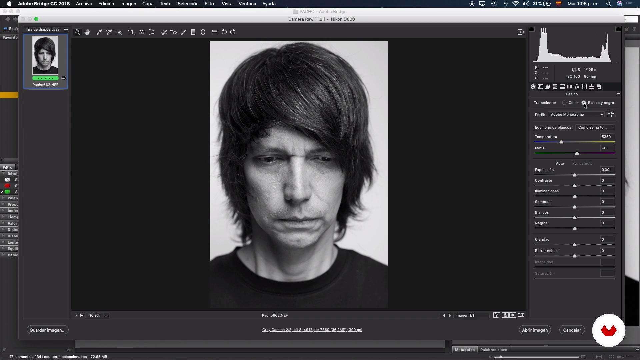640x360 pixels.
Task: Select the Crop tool
Action: [131, 32]
